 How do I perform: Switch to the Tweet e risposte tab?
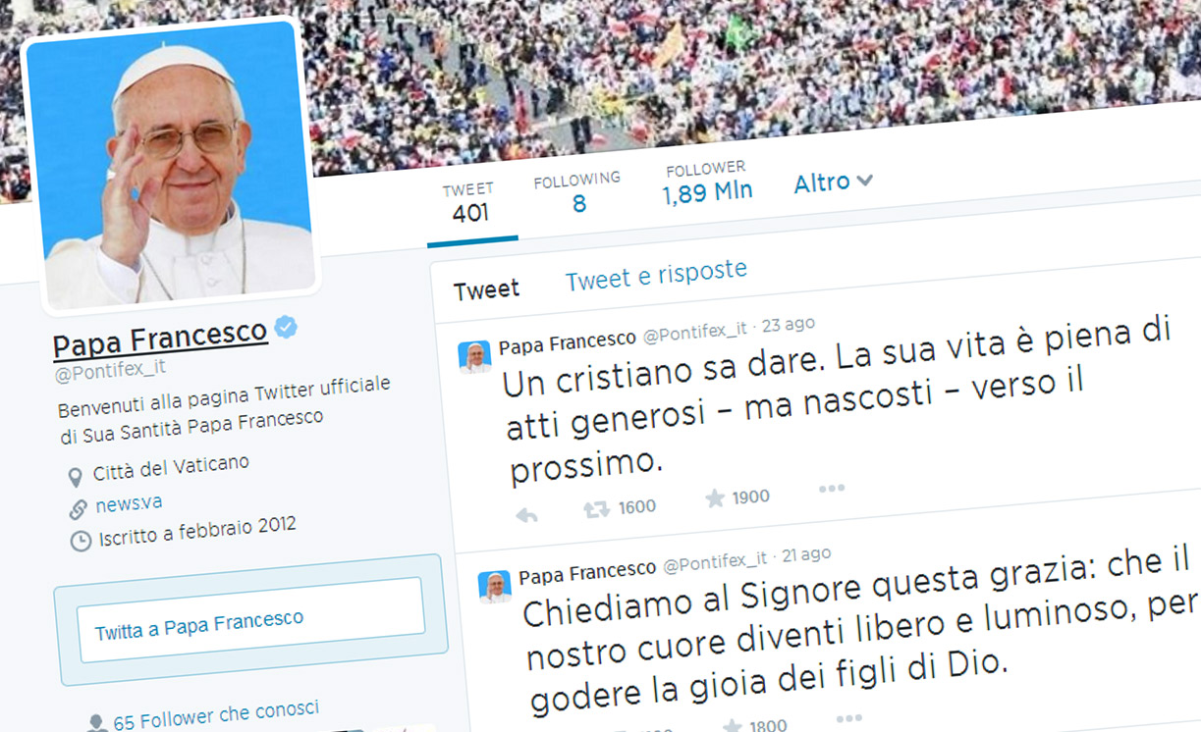point(656,275)
